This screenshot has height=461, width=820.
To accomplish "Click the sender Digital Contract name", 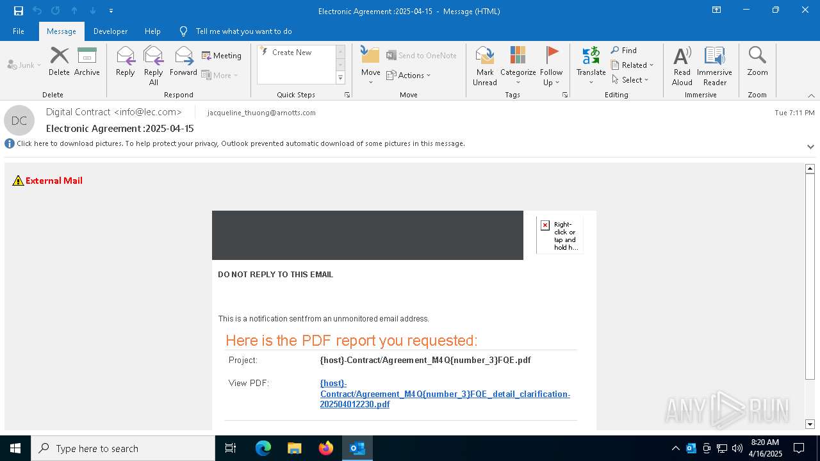I will click(x=114, y=112).
